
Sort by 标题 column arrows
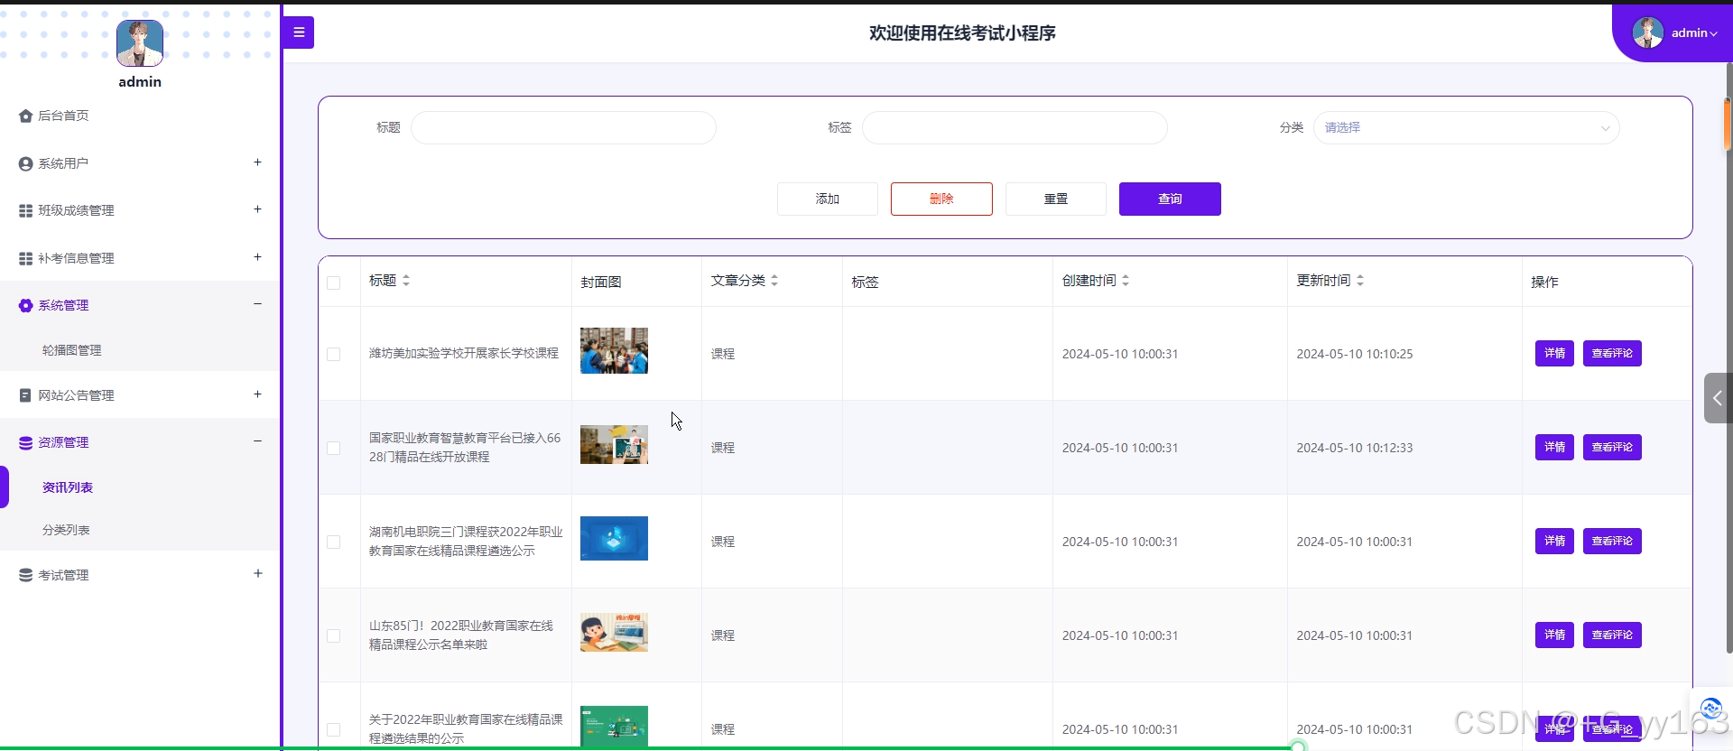pyautogui.click(x=406, y=281)
